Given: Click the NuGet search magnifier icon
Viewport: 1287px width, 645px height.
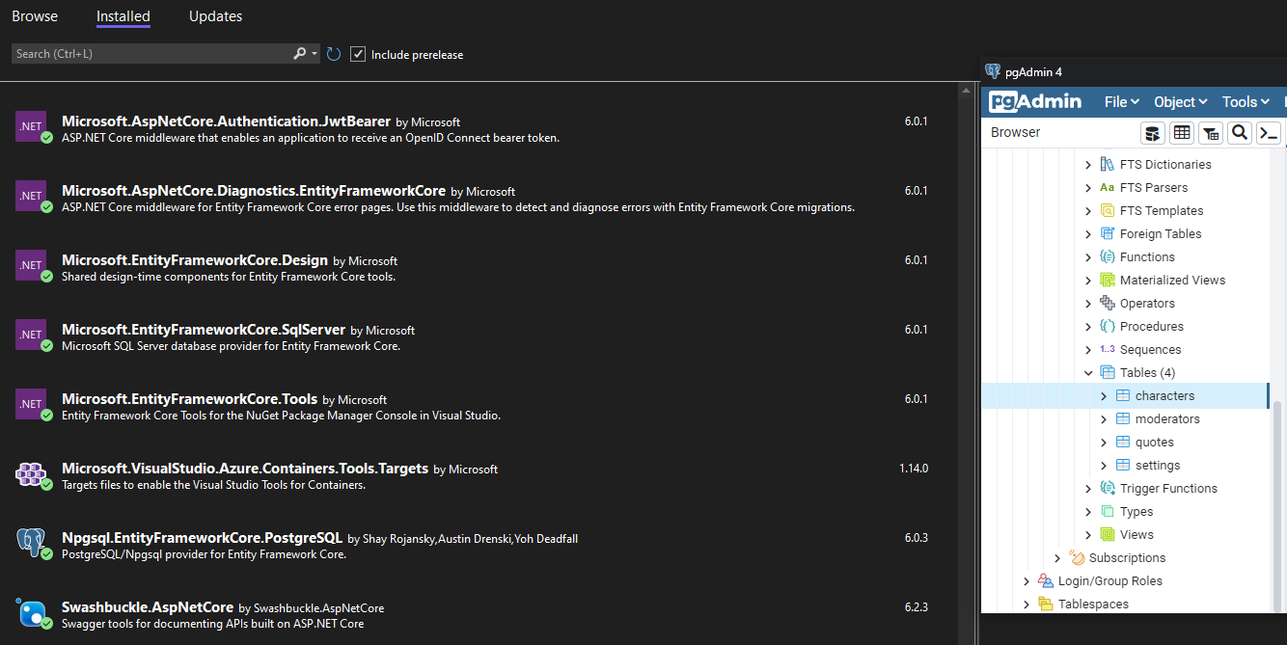Looking at the screenshot, I should [x=297, y=53].
